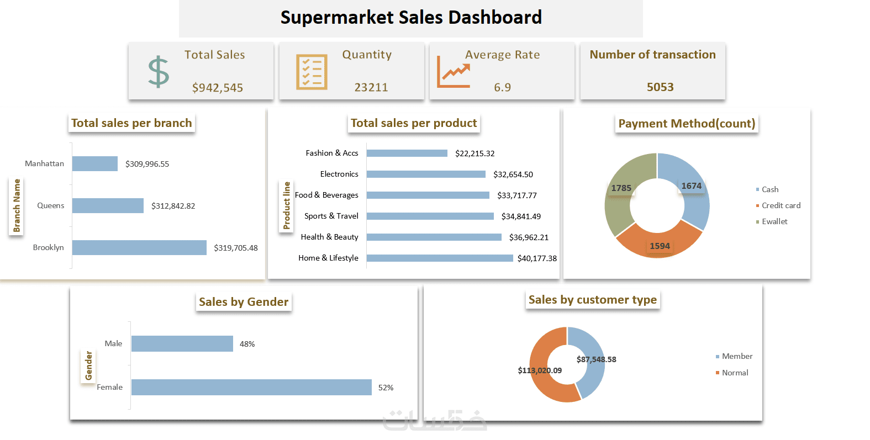Select the Ewallet legend entry
The height and width of the screenshot is (440, 870).
coord(774,221)
